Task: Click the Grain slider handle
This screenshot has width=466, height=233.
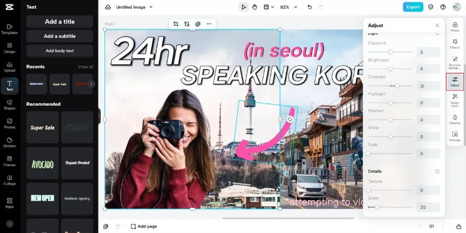Action: [x=377, y=207]
